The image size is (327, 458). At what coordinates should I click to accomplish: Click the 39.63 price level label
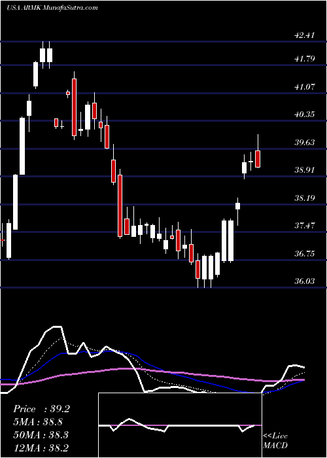pos(304,142)
